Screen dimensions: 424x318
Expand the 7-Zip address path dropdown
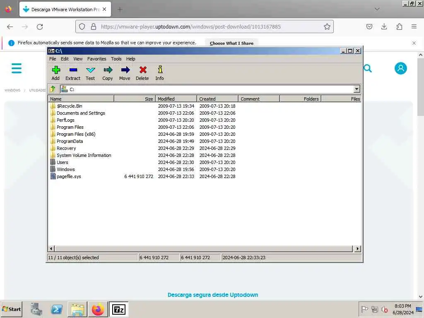[x=357, y=89]
